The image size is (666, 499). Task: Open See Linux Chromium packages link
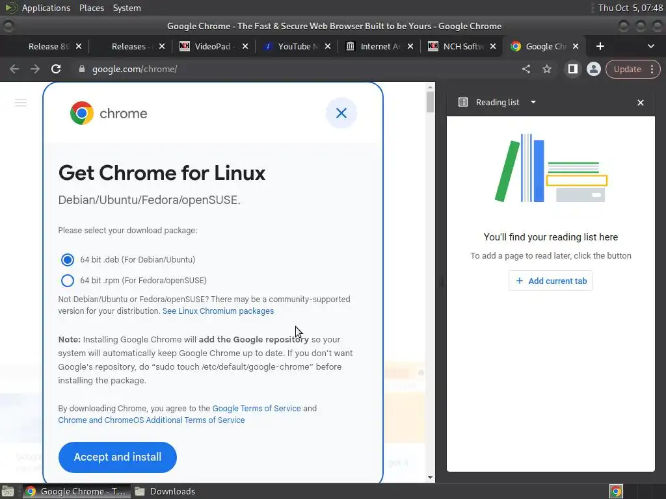pyautogui.click(x=218, y=311)
